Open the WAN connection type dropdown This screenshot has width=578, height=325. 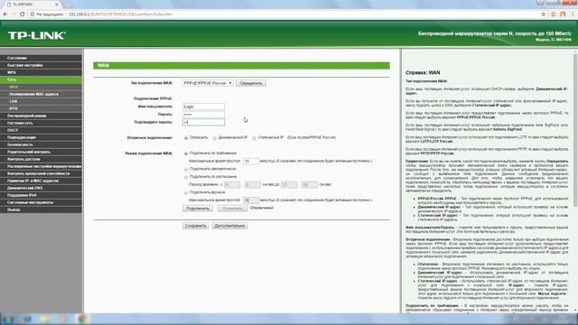(208, 83)
